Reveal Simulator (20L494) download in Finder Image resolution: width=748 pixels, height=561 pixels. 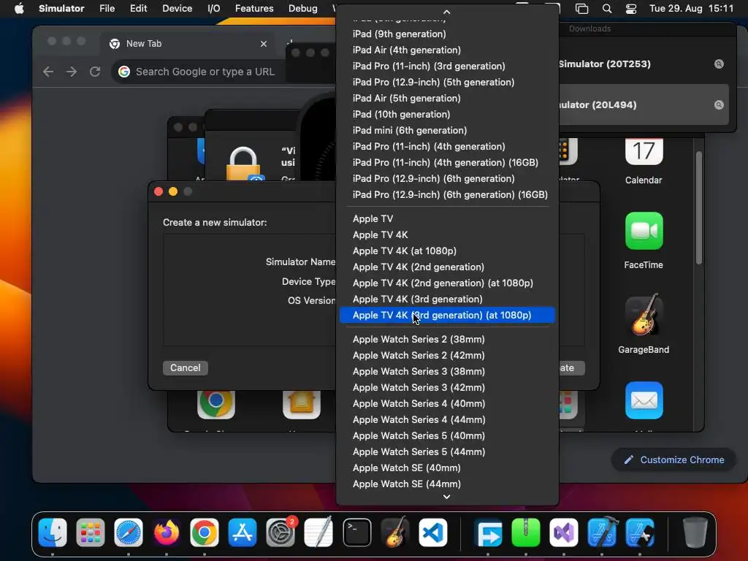click(719, 105)
